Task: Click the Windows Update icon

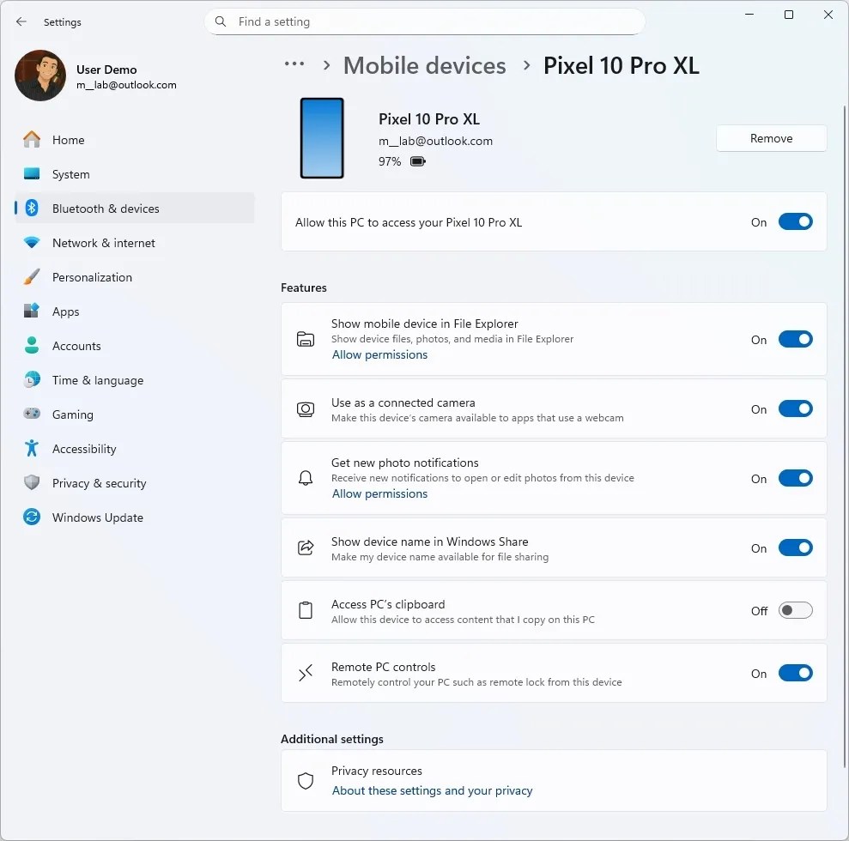Action: pos(32,517)
